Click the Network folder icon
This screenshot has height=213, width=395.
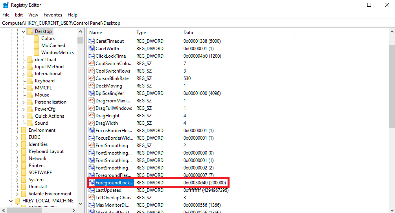point(24,158)
